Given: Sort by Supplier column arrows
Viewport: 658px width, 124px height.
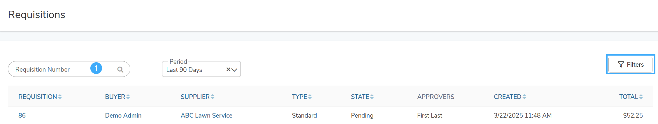Looking at the screenshot, I should click(x=213, y=97).
